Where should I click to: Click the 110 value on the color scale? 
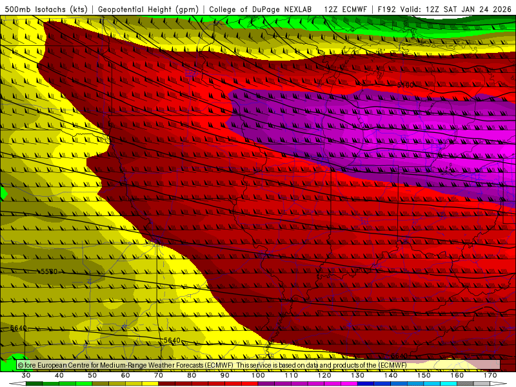292,375
